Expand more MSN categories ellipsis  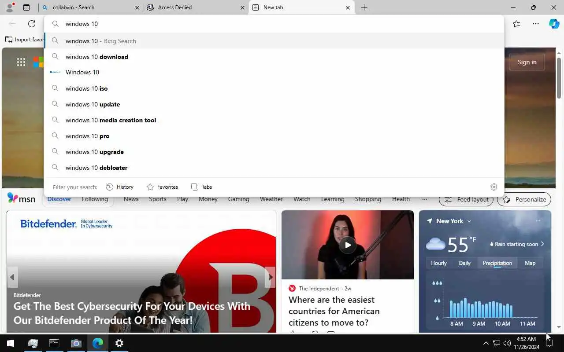424,199
